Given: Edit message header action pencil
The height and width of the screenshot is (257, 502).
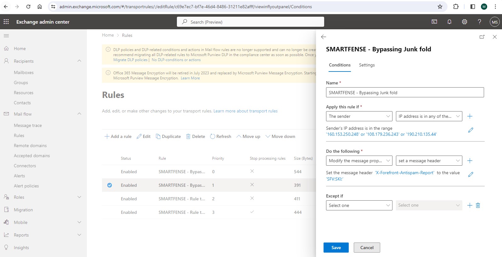Looking at the screenshot, I should (x=471, y=174).
